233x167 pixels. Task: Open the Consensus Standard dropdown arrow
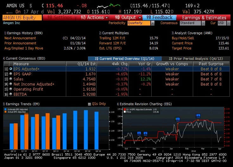(203, 23)
